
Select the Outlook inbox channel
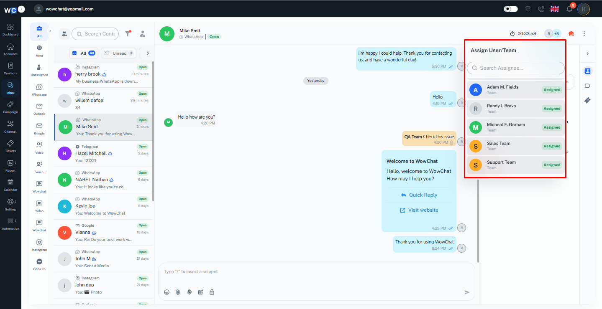coord(39,109)
